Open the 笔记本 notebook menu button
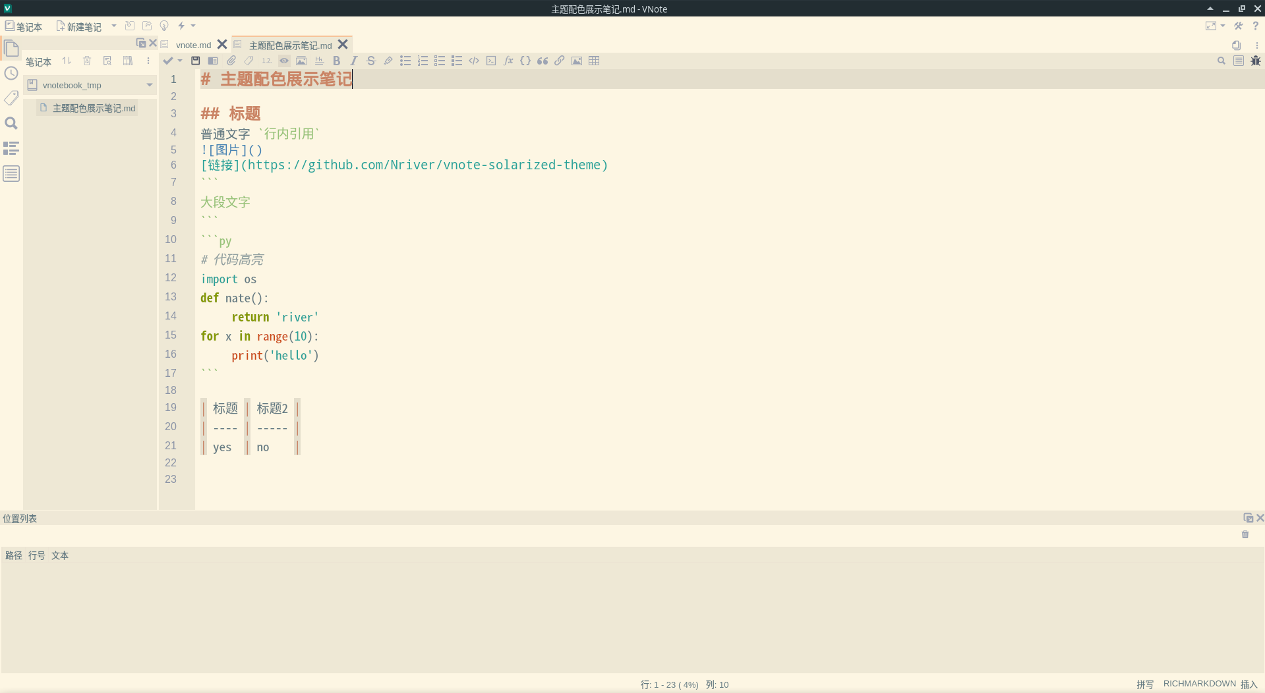Image resolution: width=1265 pixels, height=693 pixels. pos(24,26)
